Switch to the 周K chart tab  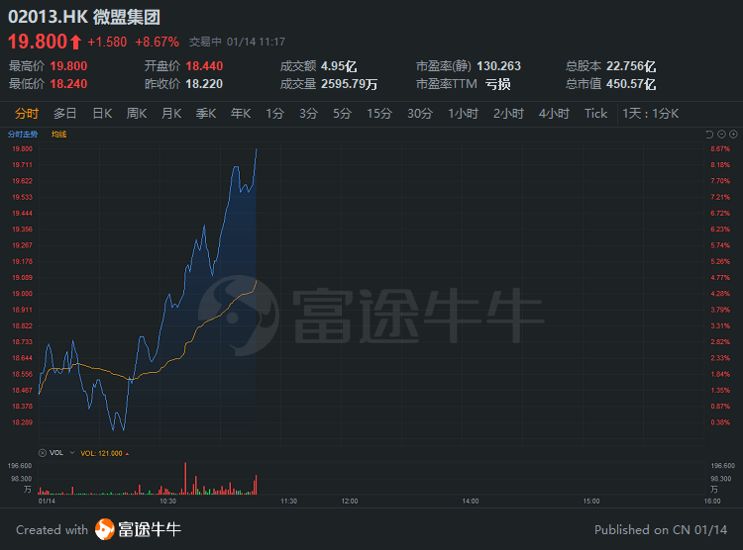[137, 114]
